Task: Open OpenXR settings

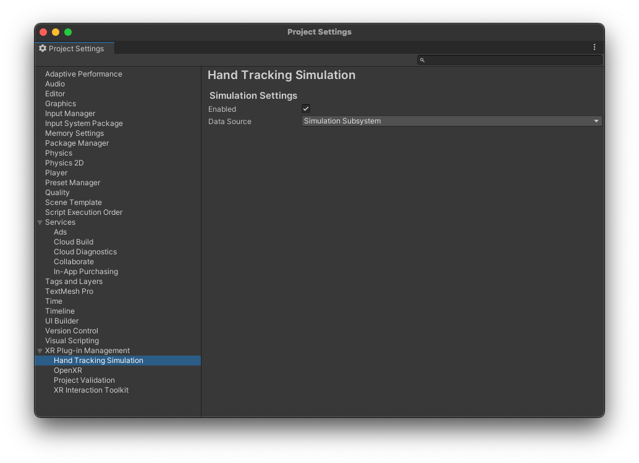Action: (68, 370)
